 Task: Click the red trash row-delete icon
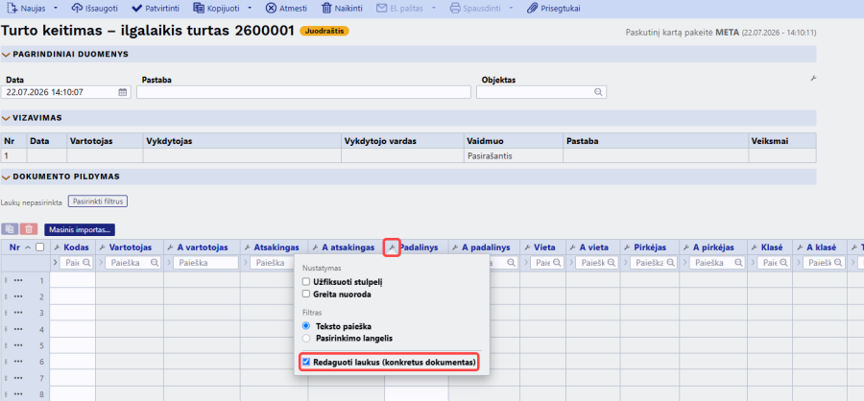coord(29,229)
